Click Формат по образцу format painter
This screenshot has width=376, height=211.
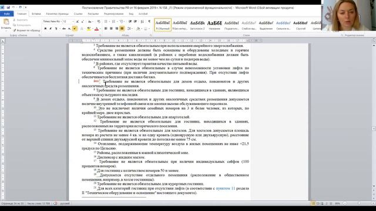[26, 30]
